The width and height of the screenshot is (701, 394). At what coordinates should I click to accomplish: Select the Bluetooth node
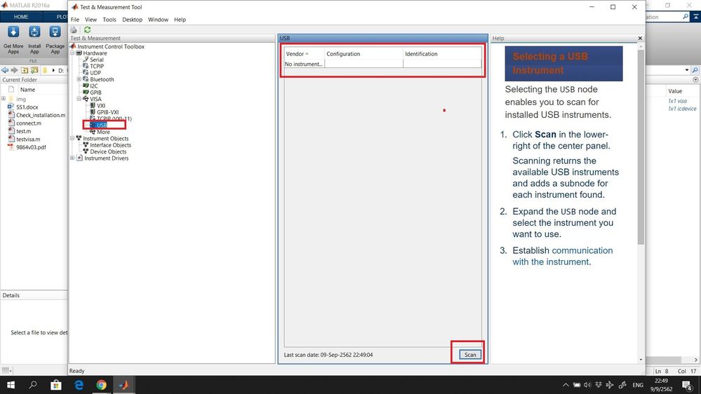102,79
